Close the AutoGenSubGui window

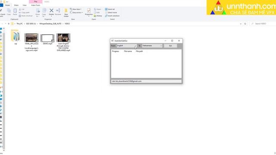179,41
